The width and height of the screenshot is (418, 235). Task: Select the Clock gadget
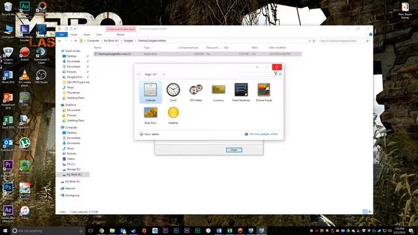tap(173, 92)
